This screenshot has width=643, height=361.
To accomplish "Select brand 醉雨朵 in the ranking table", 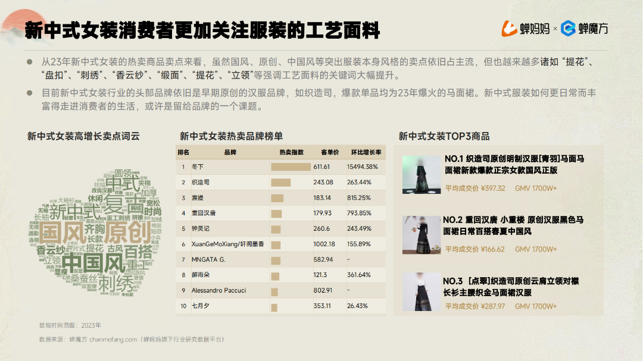I will 201,275.
